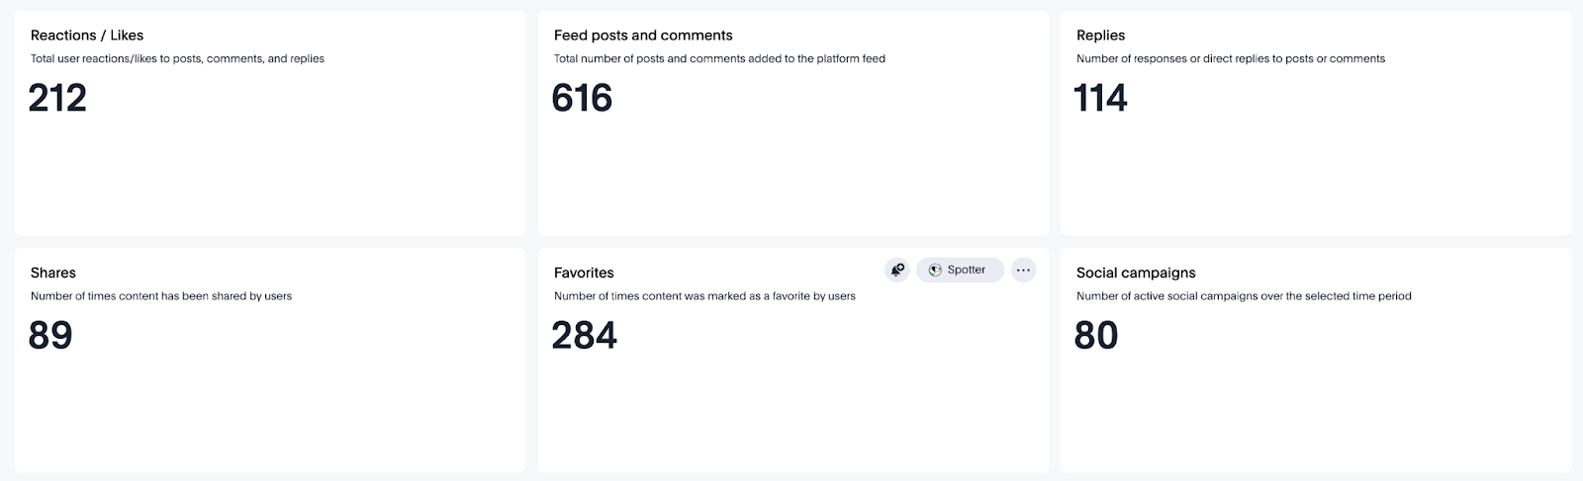
Task: Click the Shares card description text
Action: pos(161,296)
